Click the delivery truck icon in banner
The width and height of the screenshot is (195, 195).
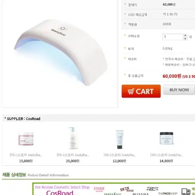(186, 191)
